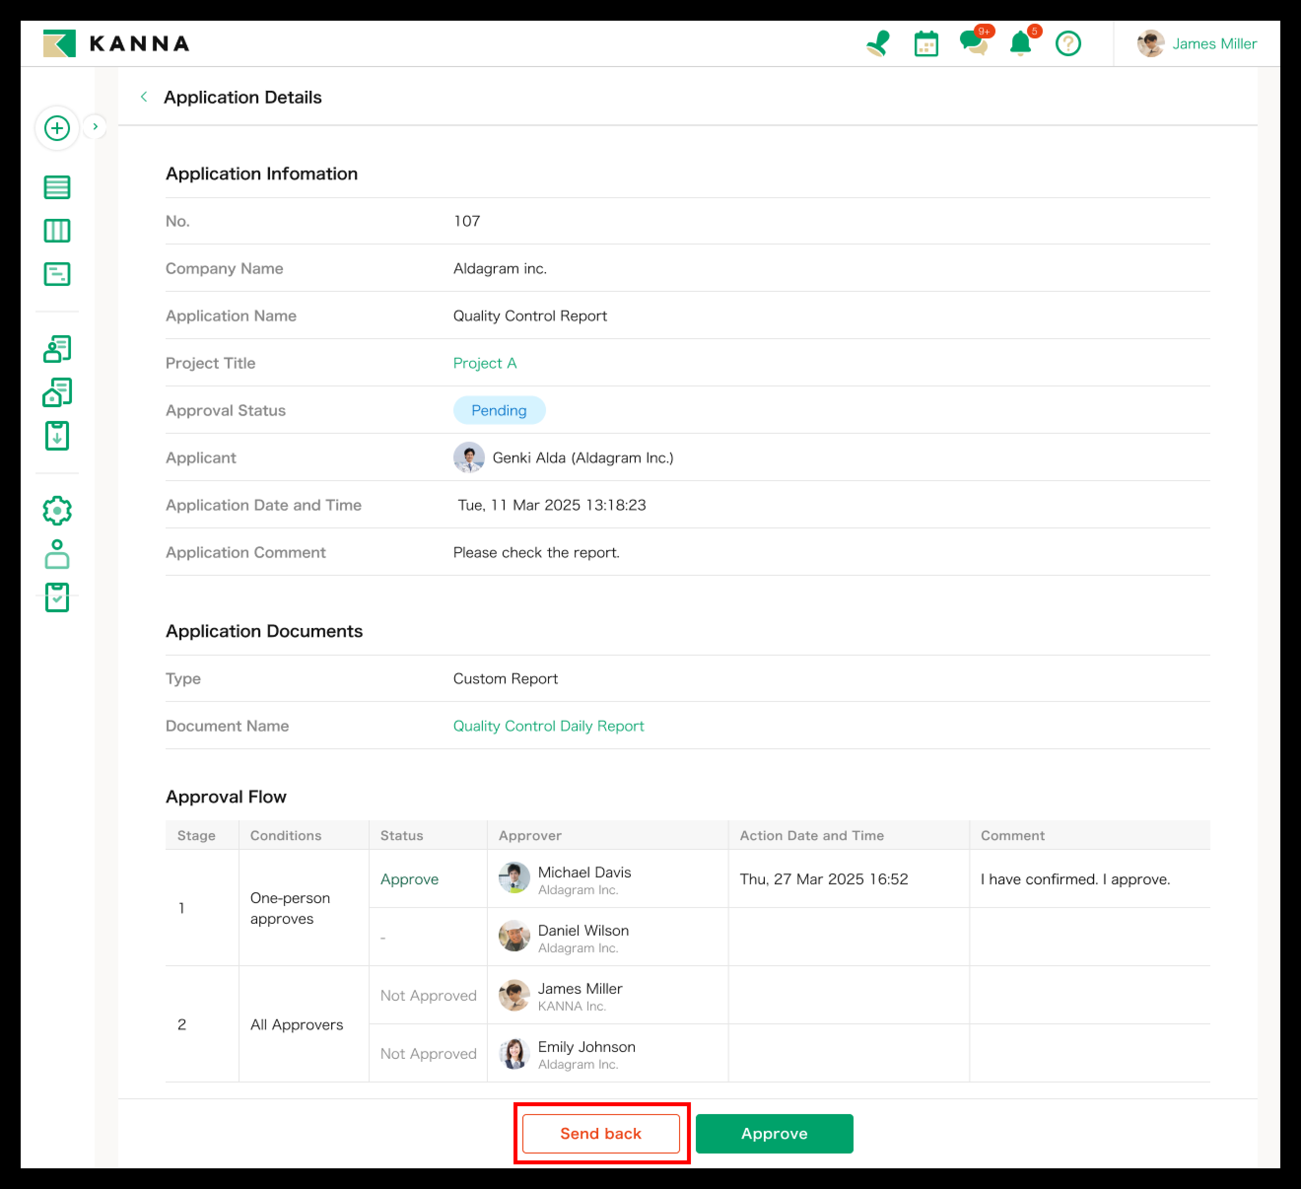
Task: Click the help question mark icon
Action: pos(1068,44)
